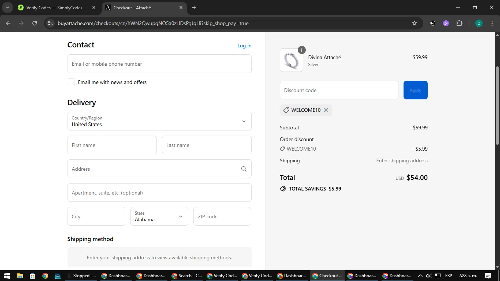Image resolution: width=500 pixels, height=281 pixels.
Task: Click the white circular extension icon
Action: point(433,23)
